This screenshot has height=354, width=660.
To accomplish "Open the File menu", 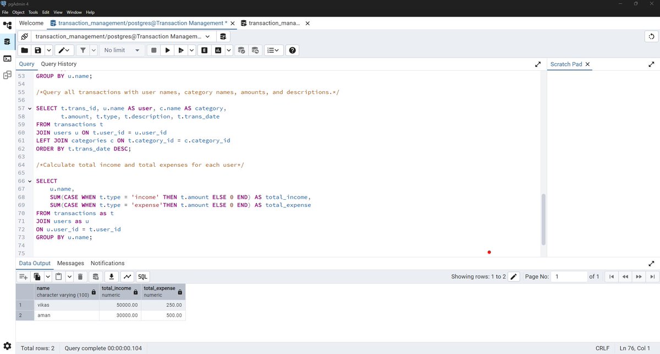I will pos(5,12).
